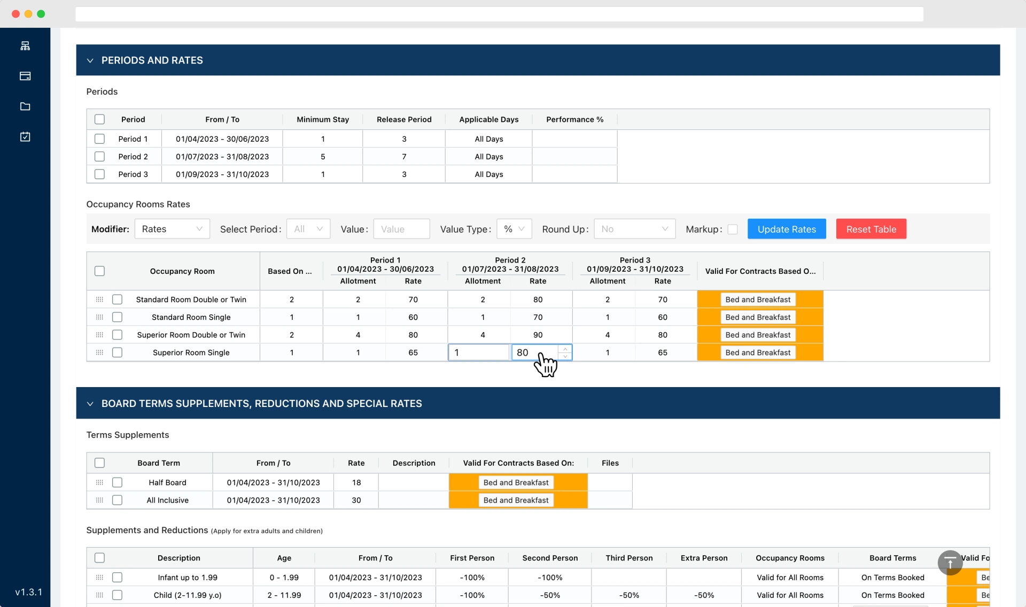Click Child row Valid for All Rooms cell
Viewport: 1026px width, 607px height.
[x=790, y=595]
